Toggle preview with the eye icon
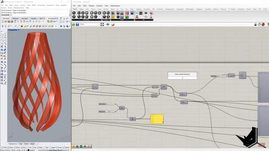The width and height of the screenshot is (269, 151). [x=108, y=25]
